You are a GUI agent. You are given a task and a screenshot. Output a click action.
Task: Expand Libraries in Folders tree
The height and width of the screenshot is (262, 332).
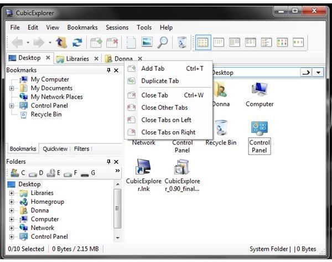coord(12,193)
